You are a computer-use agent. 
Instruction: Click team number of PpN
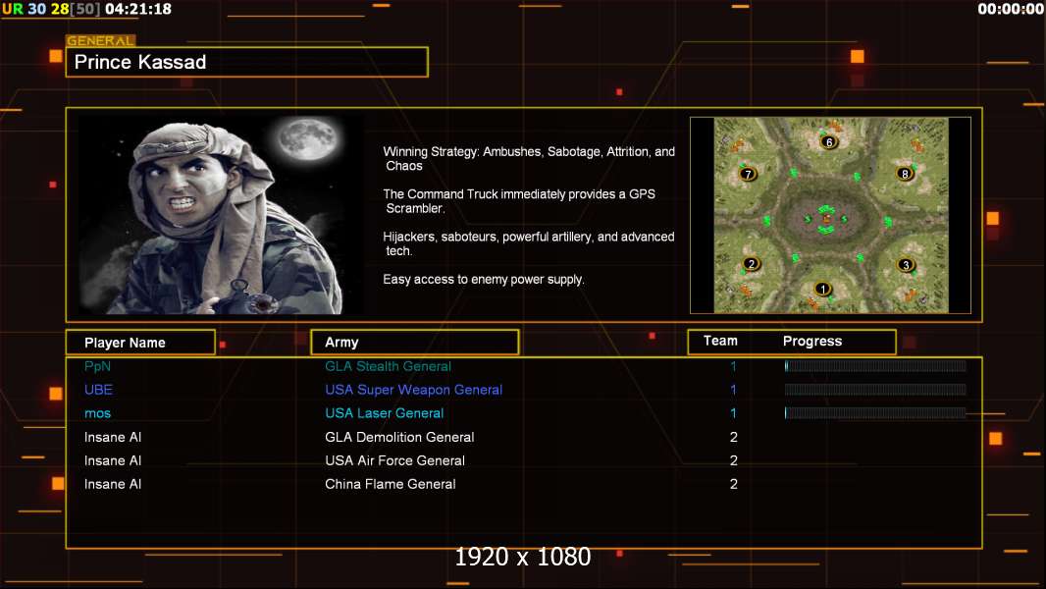(x=733, y=366)
